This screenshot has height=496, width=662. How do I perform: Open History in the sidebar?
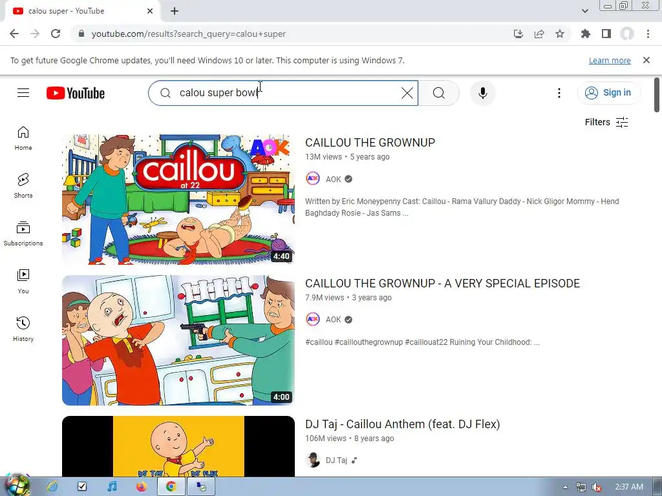pos(23,329)
